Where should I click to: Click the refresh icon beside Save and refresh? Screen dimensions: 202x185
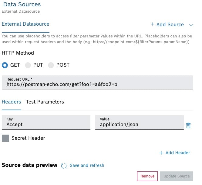pos(64,165)
